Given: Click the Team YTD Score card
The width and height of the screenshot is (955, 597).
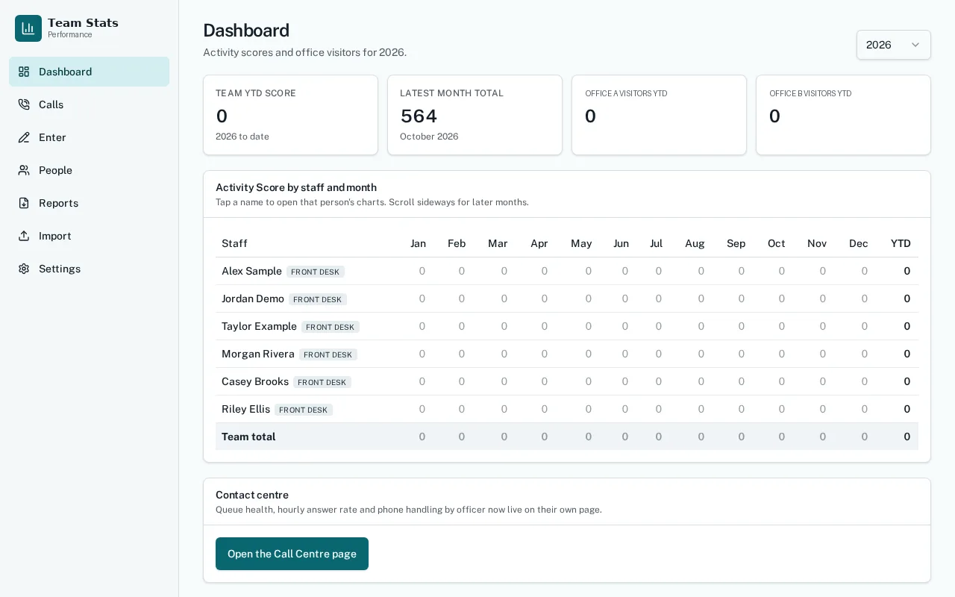Looking at the screenshot, I should tap(290, 115).
